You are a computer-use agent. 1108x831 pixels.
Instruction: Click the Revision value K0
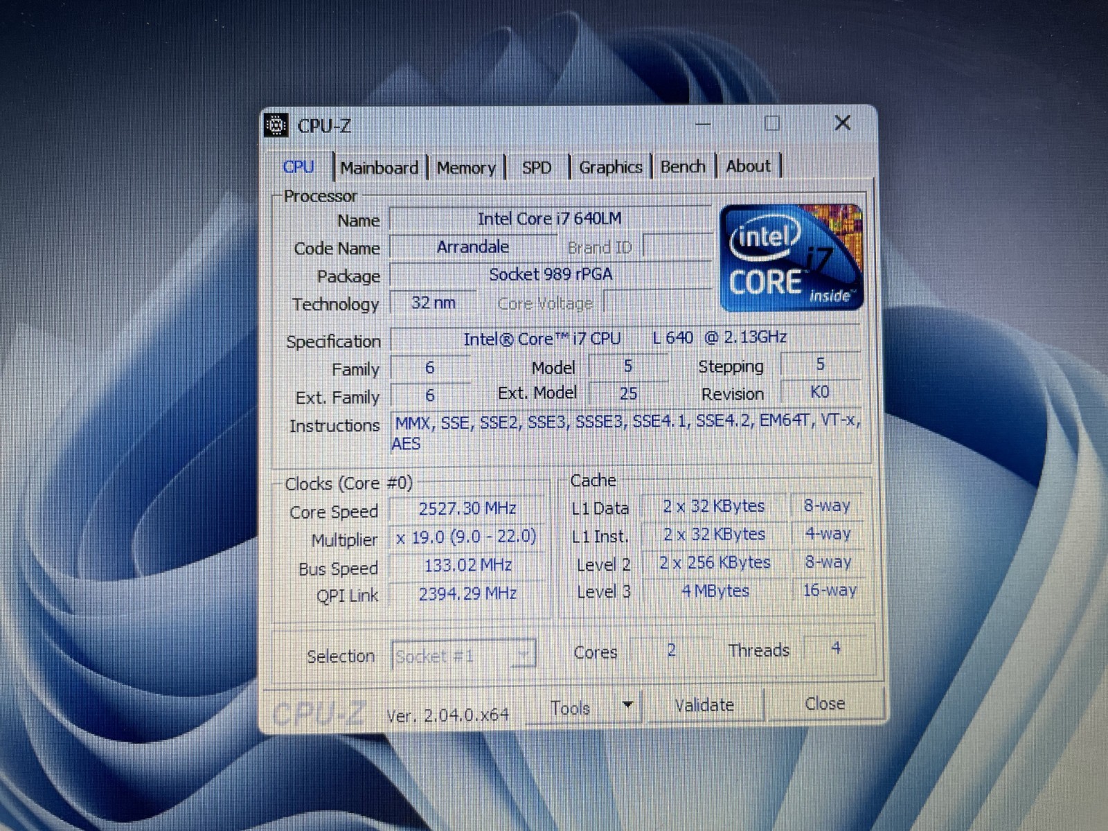820,392
